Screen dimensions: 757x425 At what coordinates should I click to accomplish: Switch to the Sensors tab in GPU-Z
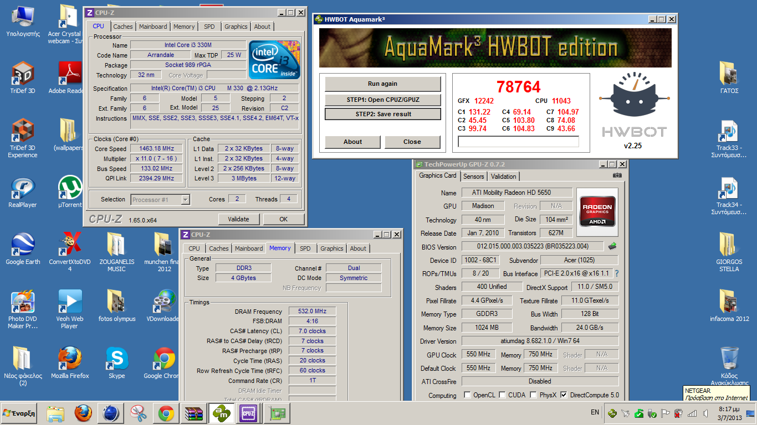click(473, 177)
